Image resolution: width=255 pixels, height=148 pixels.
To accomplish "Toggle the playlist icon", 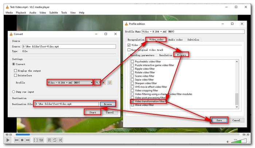I will (49, 140).
